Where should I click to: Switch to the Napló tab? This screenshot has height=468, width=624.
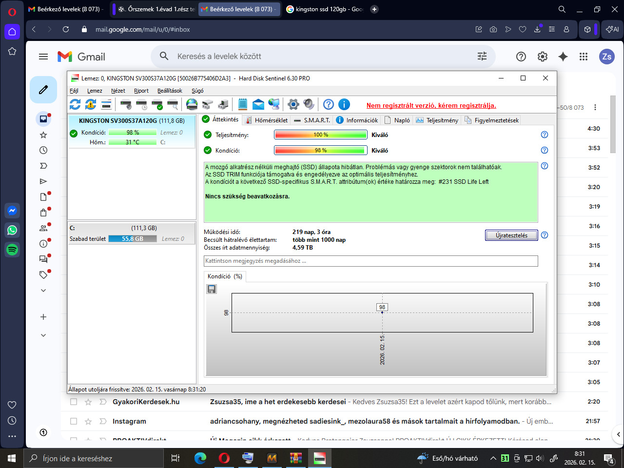(x=397, y=120)
